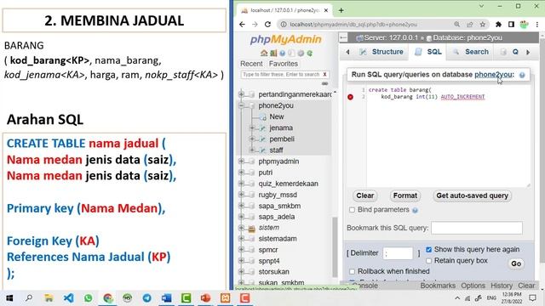Focus the Bookmark this SQL query field
The height and width of the screenshot is (306, 545).
(477, 228)
